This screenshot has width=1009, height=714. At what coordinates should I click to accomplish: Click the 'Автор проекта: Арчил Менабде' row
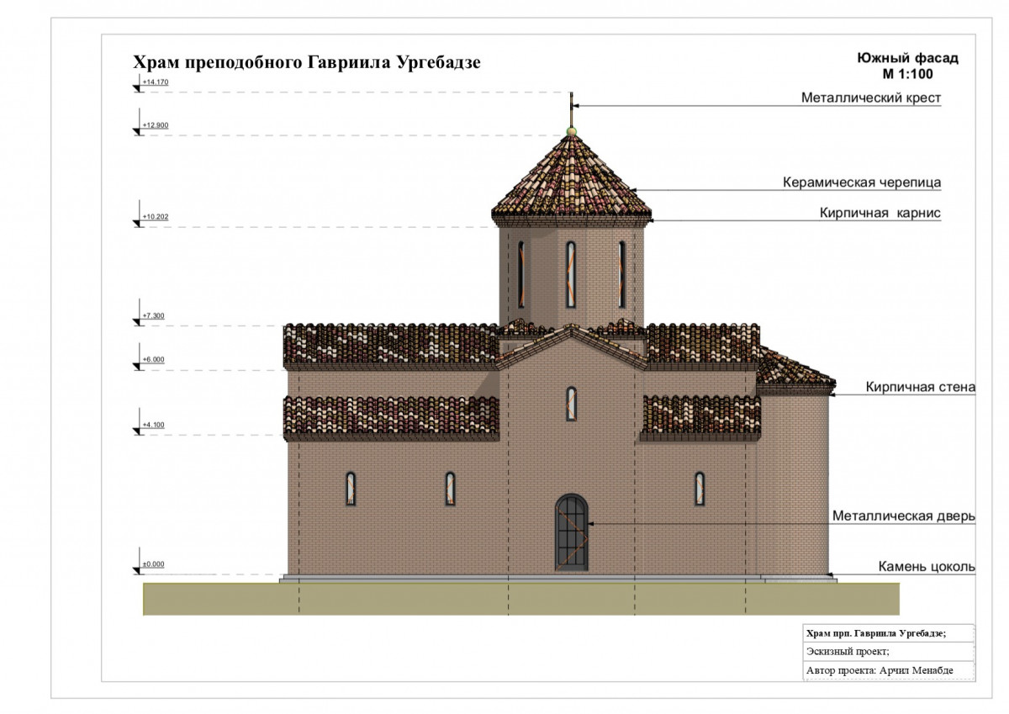tap(889, 671)
